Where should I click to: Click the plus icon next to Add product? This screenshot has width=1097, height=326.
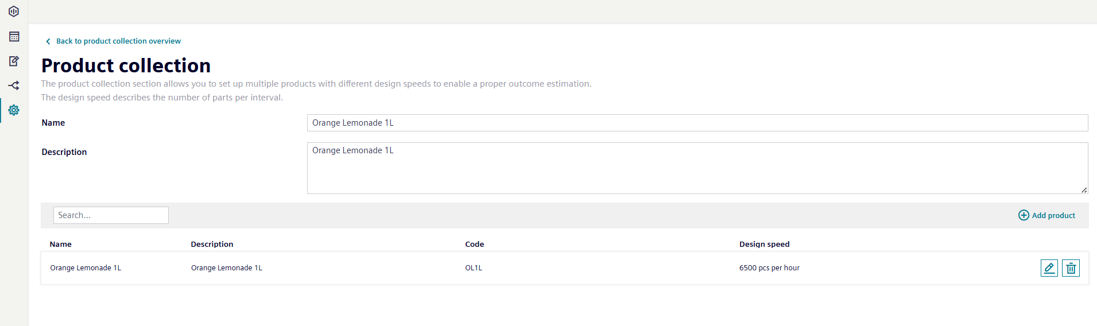pyautogui.click(x=1024, y=215)
